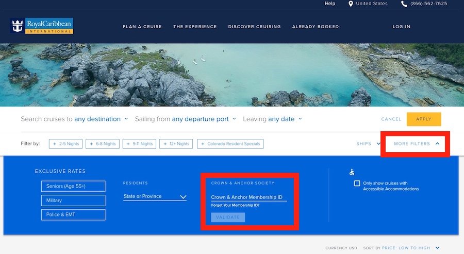Select Seniors (Age 55+) exclusive rate
The width and height of the screenshot is (464, 254).
(x=73, y=186)
